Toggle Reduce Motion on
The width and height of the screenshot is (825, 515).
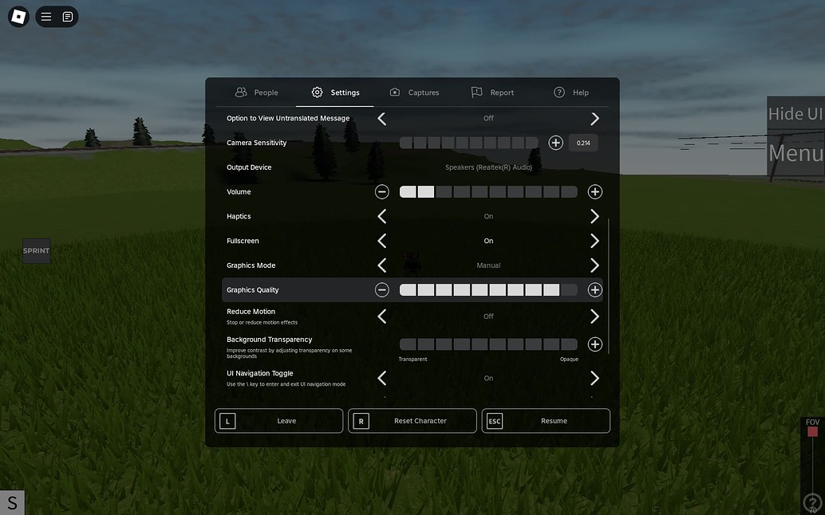coord(594,316)
